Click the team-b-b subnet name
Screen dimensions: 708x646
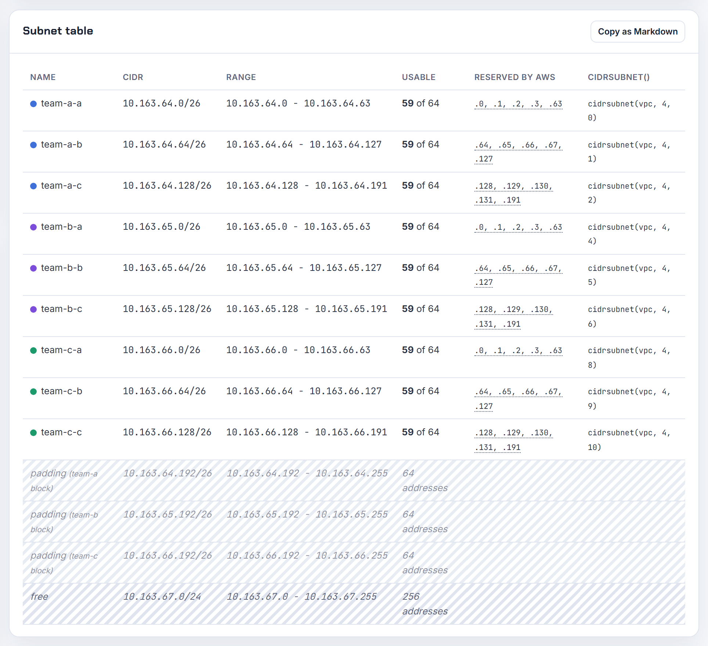click(x=62, y=268)
